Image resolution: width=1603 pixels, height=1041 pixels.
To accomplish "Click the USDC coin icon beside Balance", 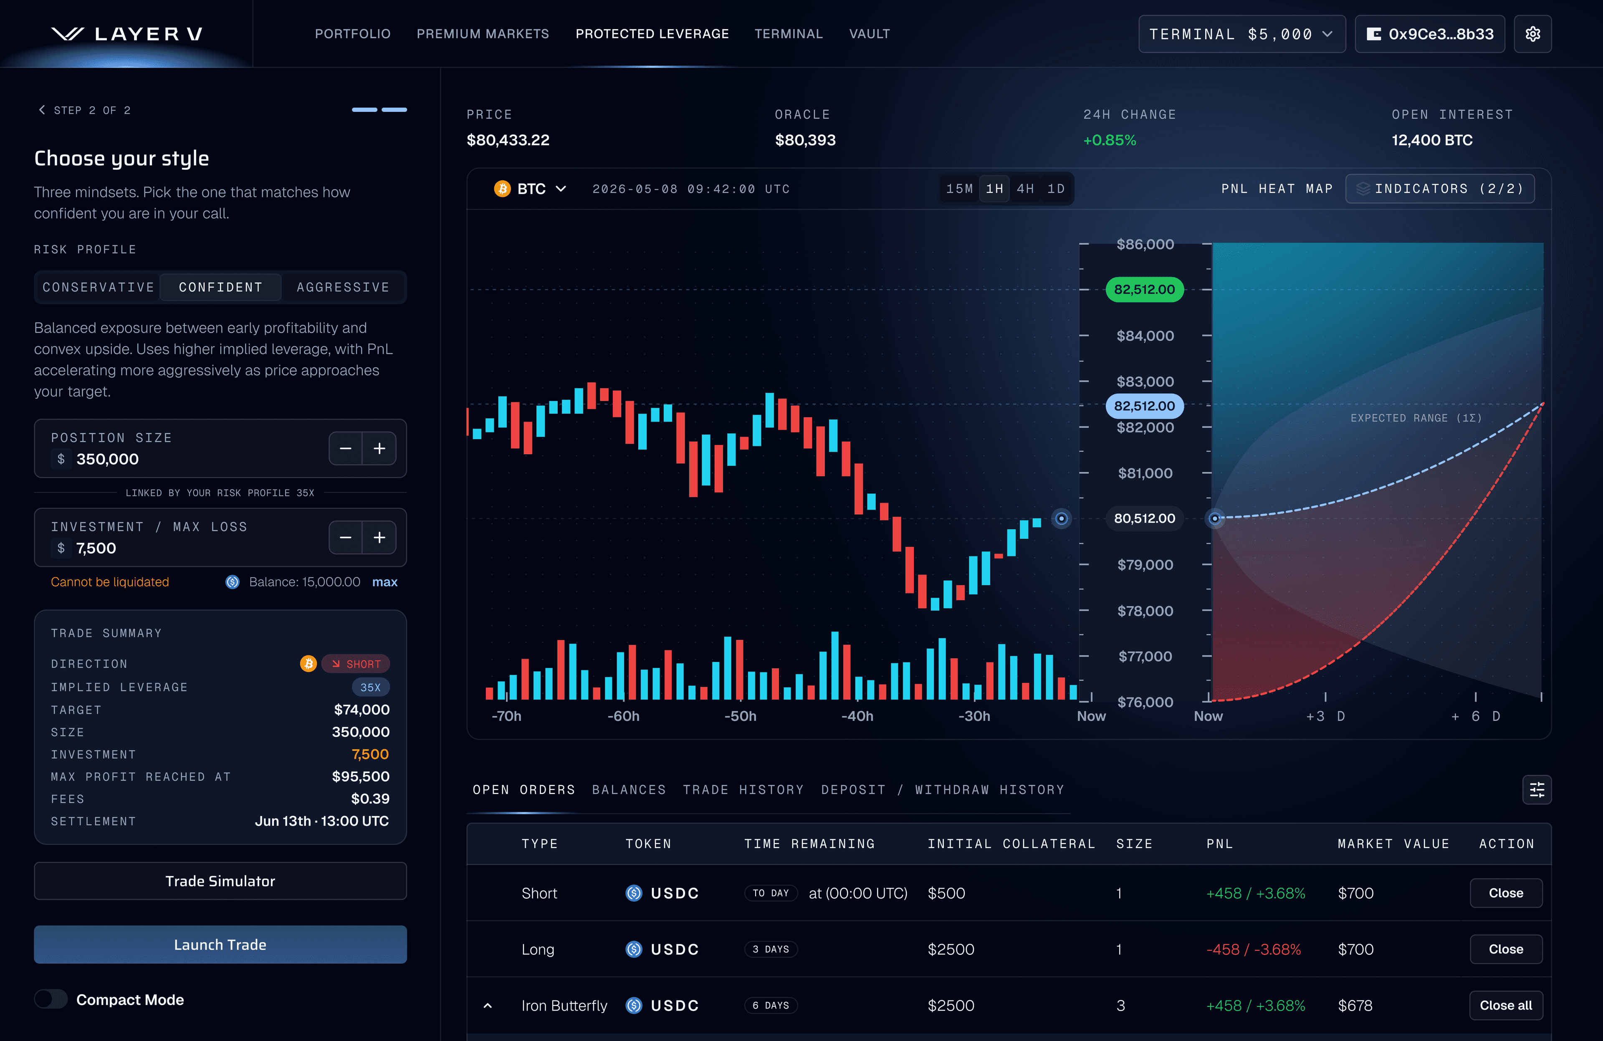I will tap(233, 582).
